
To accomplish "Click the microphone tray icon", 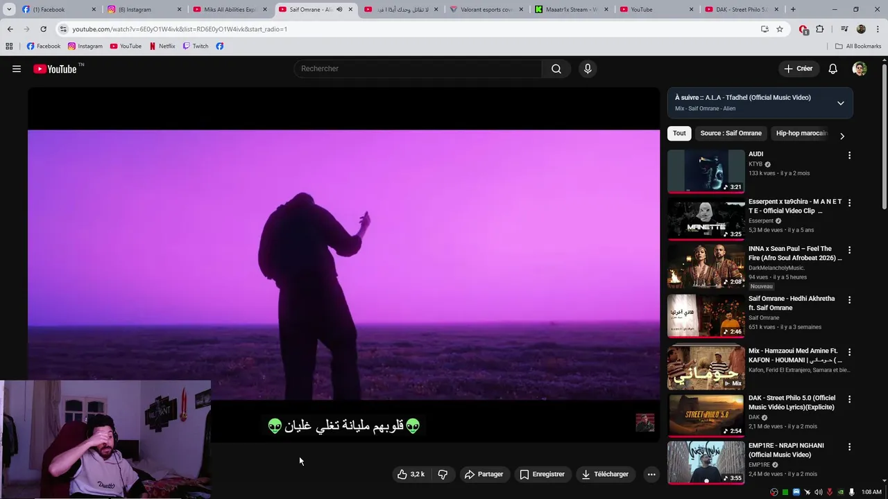I will (x=851, y=492).
